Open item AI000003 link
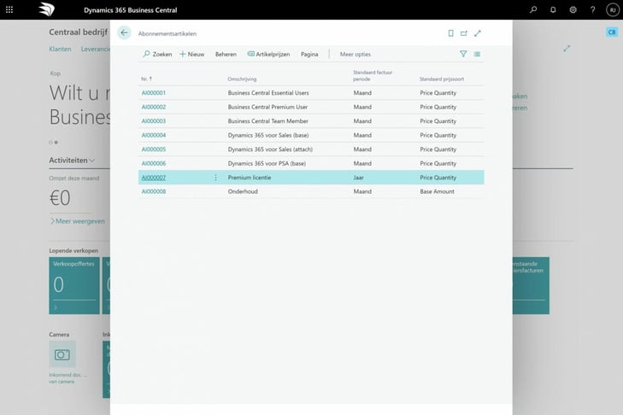The image size is (623, 415). [153, 121]
